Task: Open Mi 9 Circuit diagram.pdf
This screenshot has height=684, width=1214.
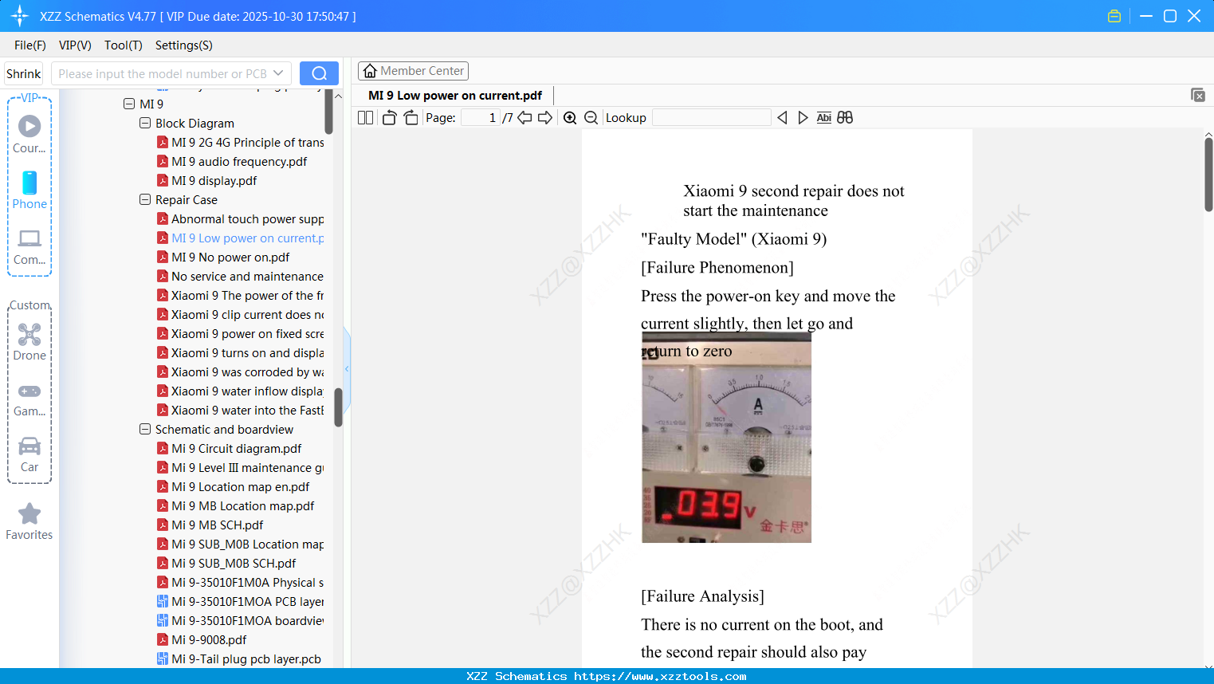Action: point(230,448)
